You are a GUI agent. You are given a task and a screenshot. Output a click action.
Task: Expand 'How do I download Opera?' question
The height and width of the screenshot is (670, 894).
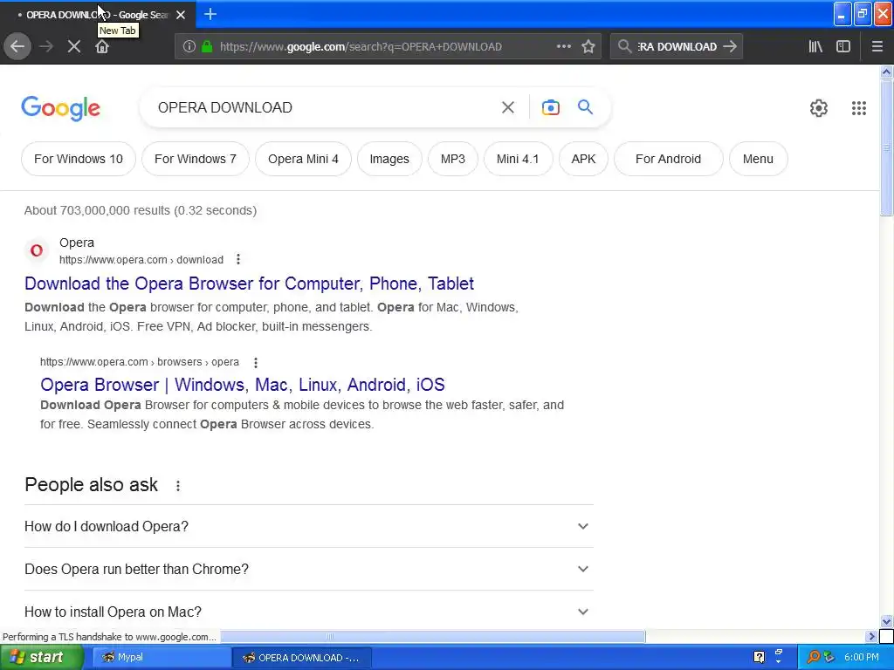(308, 526)
